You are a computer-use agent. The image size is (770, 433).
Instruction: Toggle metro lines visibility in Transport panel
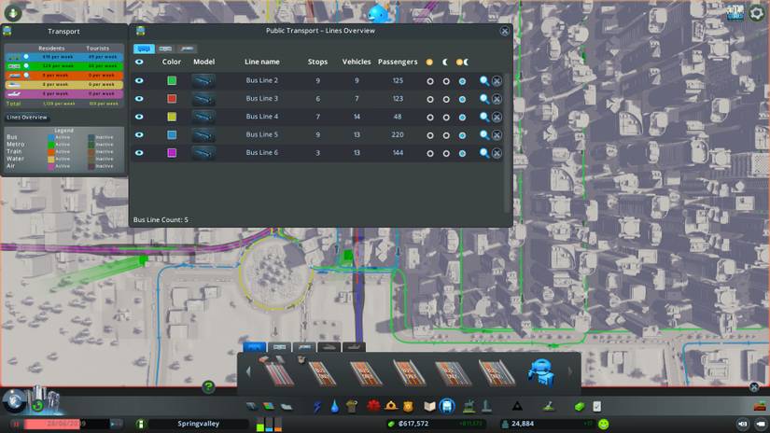tap(26, 65)
